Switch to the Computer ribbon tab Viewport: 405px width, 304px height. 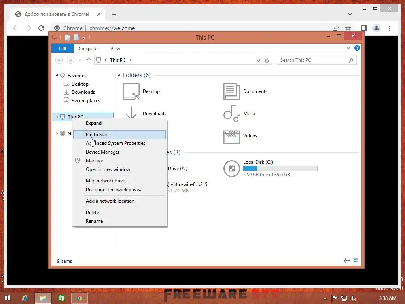[x=89, y=49]
